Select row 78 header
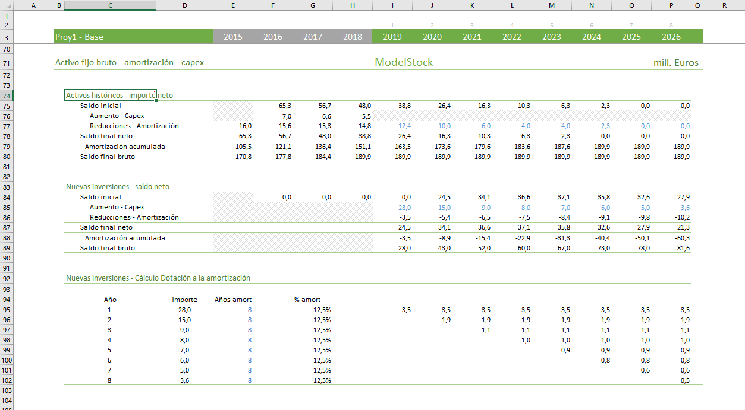The image size is (745, 410). pyautogui.click(x=7, y=136)
